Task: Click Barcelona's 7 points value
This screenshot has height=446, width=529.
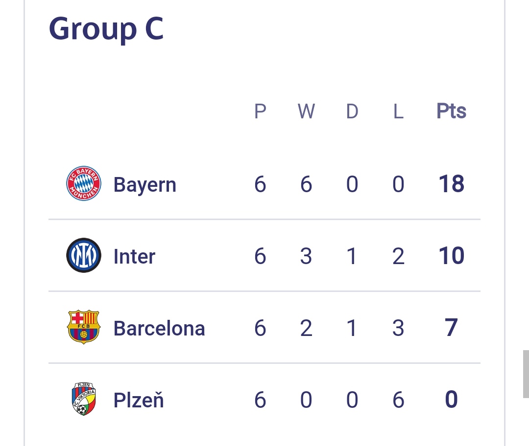Action: pyautogui.click(x=451, y=328)
